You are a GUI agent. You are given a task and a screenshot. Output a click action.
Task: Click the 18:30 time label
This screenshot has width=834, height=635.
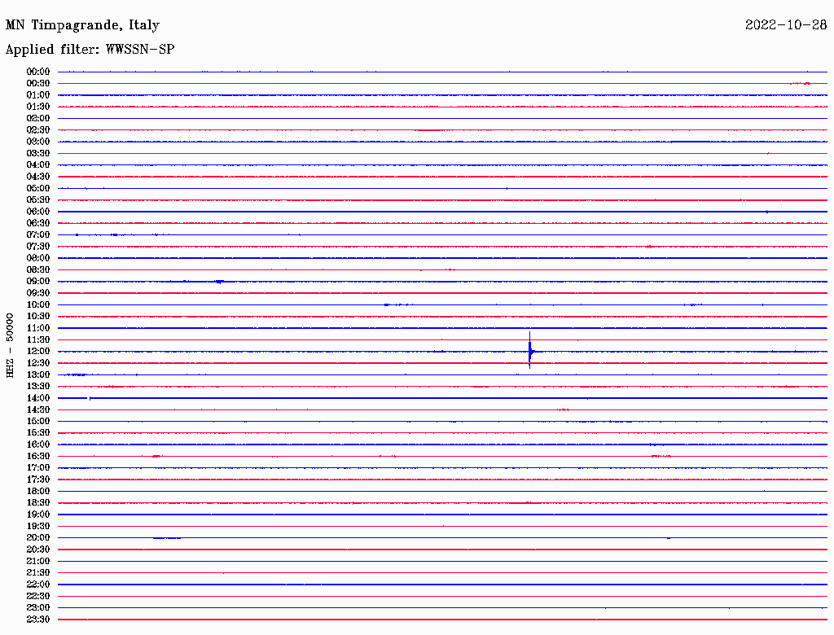pos(38,503)
